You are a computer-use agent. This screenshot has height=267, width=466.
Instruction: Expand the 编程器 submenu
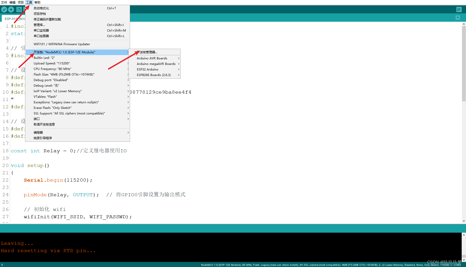pyautogui.click(x=77, y=133)
